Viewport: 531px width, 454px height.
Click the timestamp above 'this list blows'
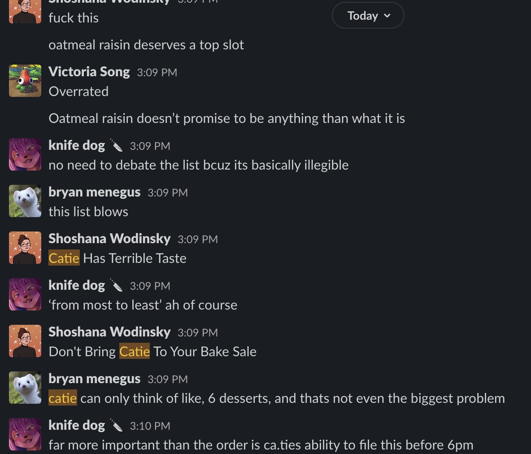[x=167, y=193]
